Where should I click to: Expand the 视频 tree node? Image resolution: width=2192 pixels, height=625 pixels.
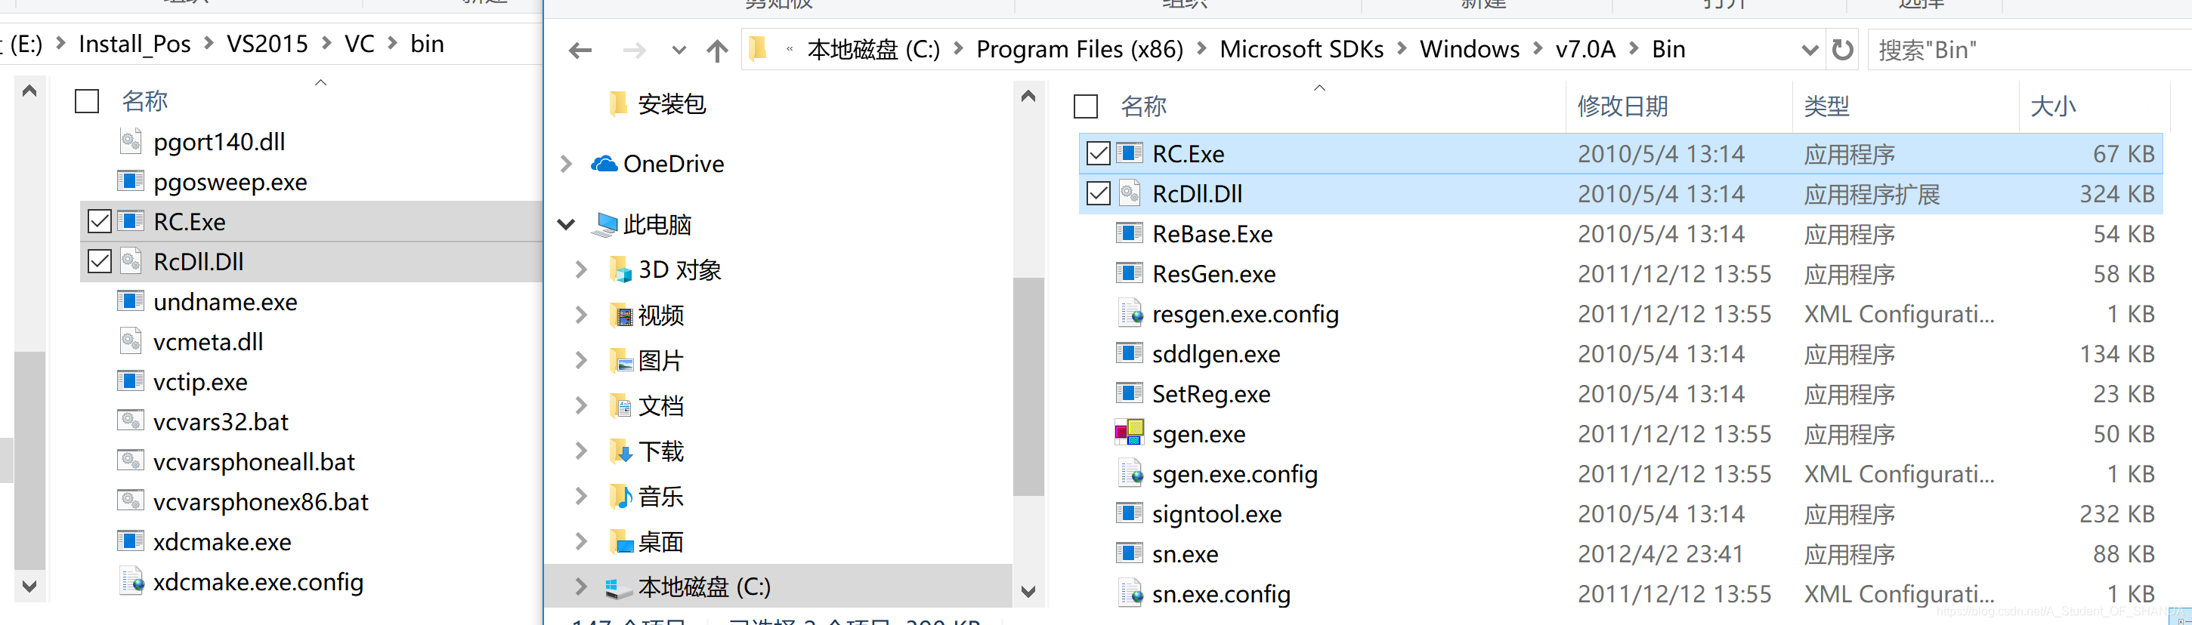coord(581,316)
